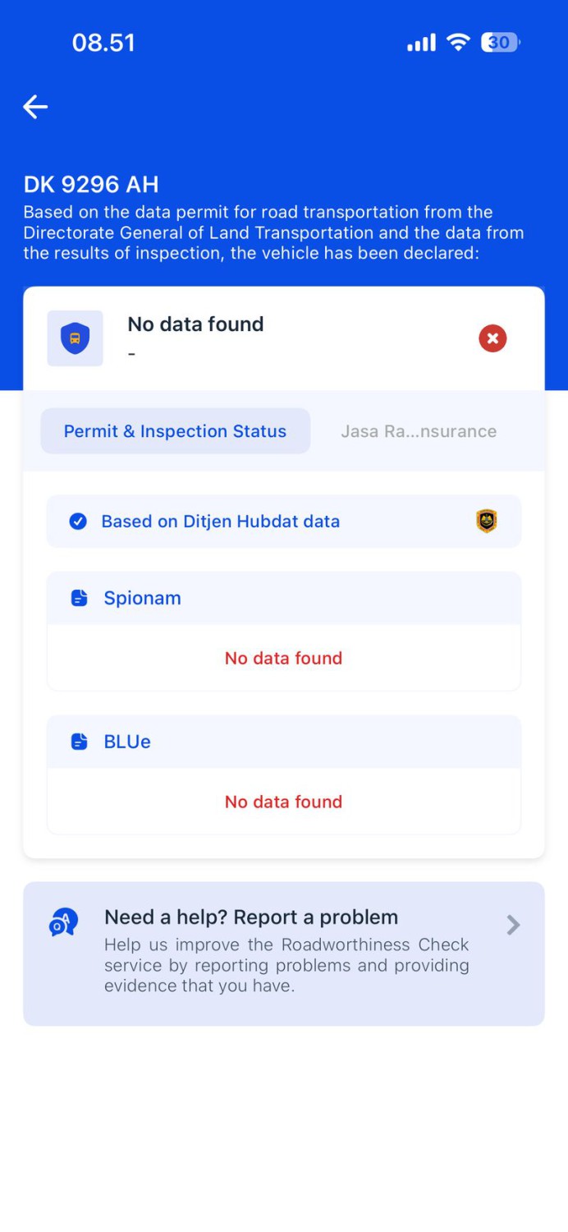Tap the document icon beside BLUe
This screenshot has height=1232, width=568.
[x=79, y=741]
